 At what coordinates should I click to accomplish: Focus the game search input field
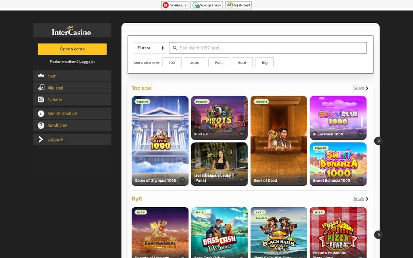coord(268,48)
